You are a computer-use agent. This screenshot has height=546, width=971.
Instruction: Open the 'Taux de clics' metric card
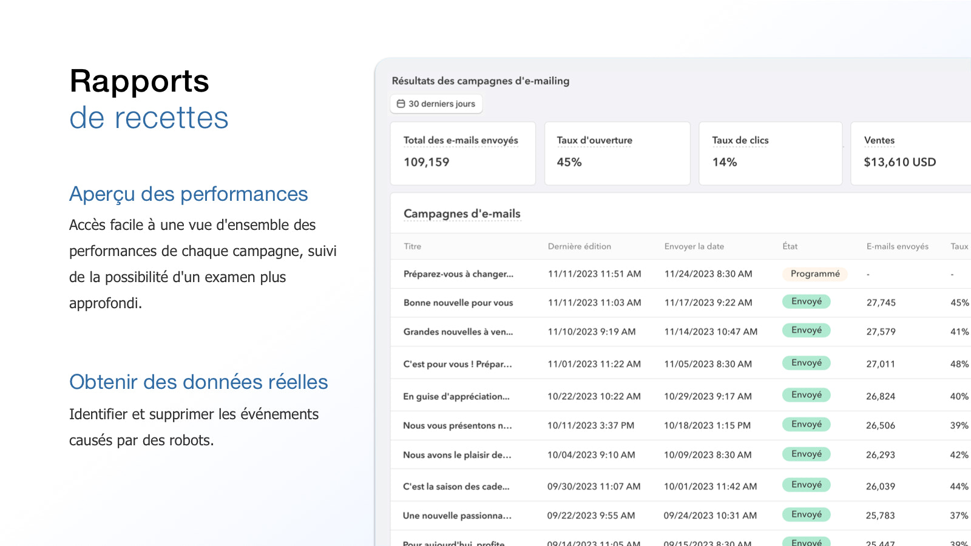point(770,153)
